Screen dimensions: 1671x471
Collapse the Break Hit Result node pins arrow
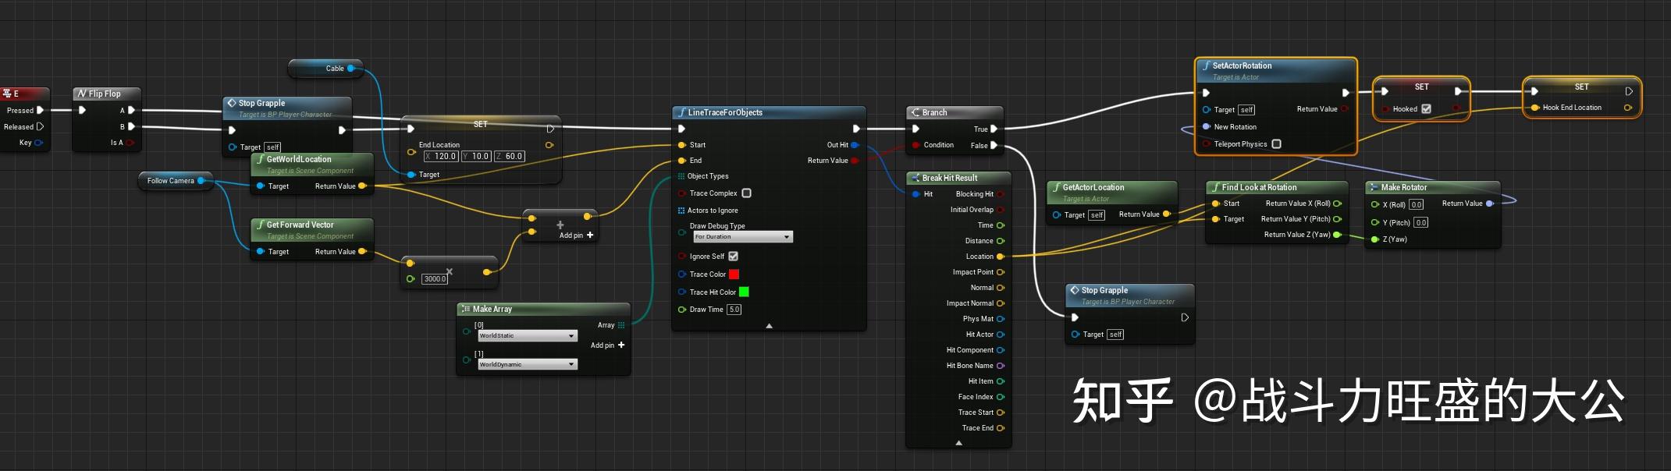point(958,442)
